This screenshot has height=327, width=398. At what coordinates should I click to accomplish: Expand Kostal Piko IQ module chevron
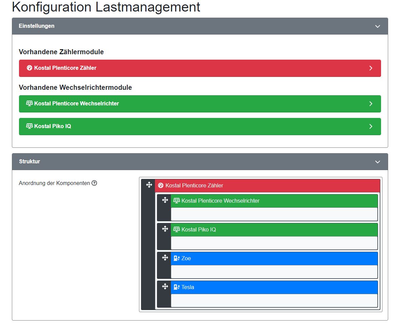pyautogui.click(x=371, y=126)
